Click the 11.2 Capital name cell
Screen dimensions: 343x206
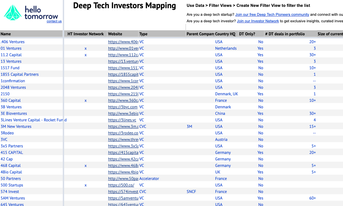pyautogui.click(x=11, y=55)
